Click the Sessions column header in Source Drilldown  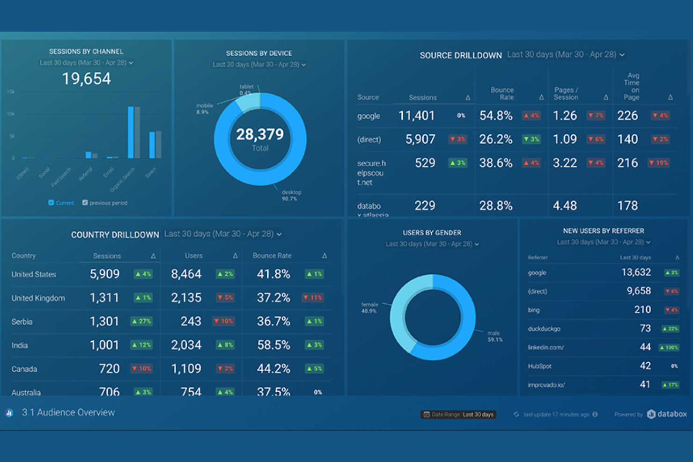tap(422, 97)
